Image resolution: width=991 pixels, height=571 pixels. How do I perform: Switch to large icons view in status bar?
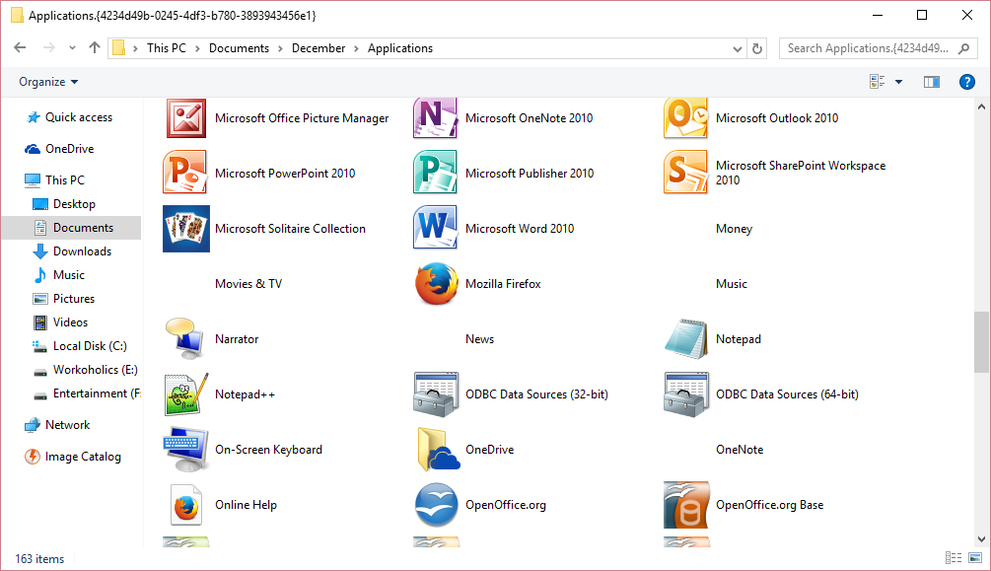(975, 558)
